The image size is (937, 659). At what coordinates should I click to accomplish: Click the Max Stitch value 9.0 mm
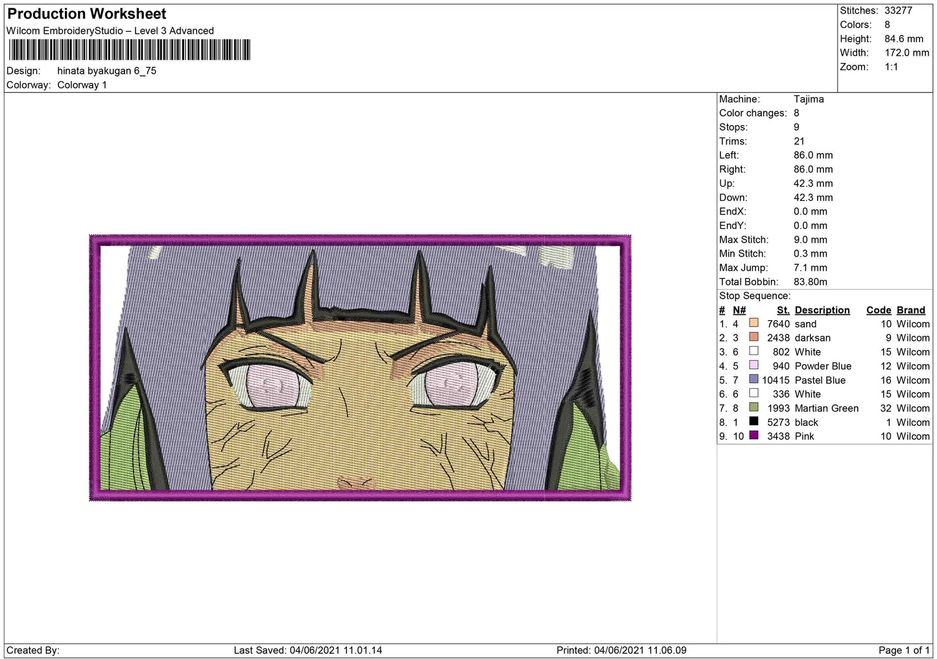811,240
